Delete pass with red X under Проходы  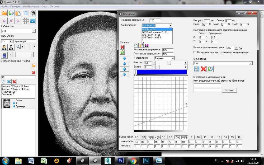[x=122, y=47]
